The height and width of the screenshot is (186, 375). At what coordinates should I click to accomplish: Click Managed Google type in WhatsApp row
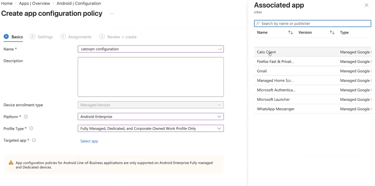tap(356, 109)
